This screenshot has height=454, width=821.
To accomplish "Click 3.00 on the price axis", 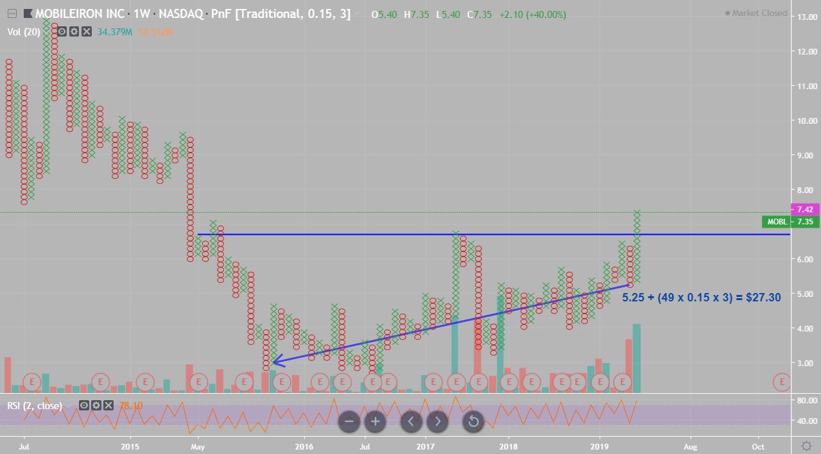I will point(804,363).
